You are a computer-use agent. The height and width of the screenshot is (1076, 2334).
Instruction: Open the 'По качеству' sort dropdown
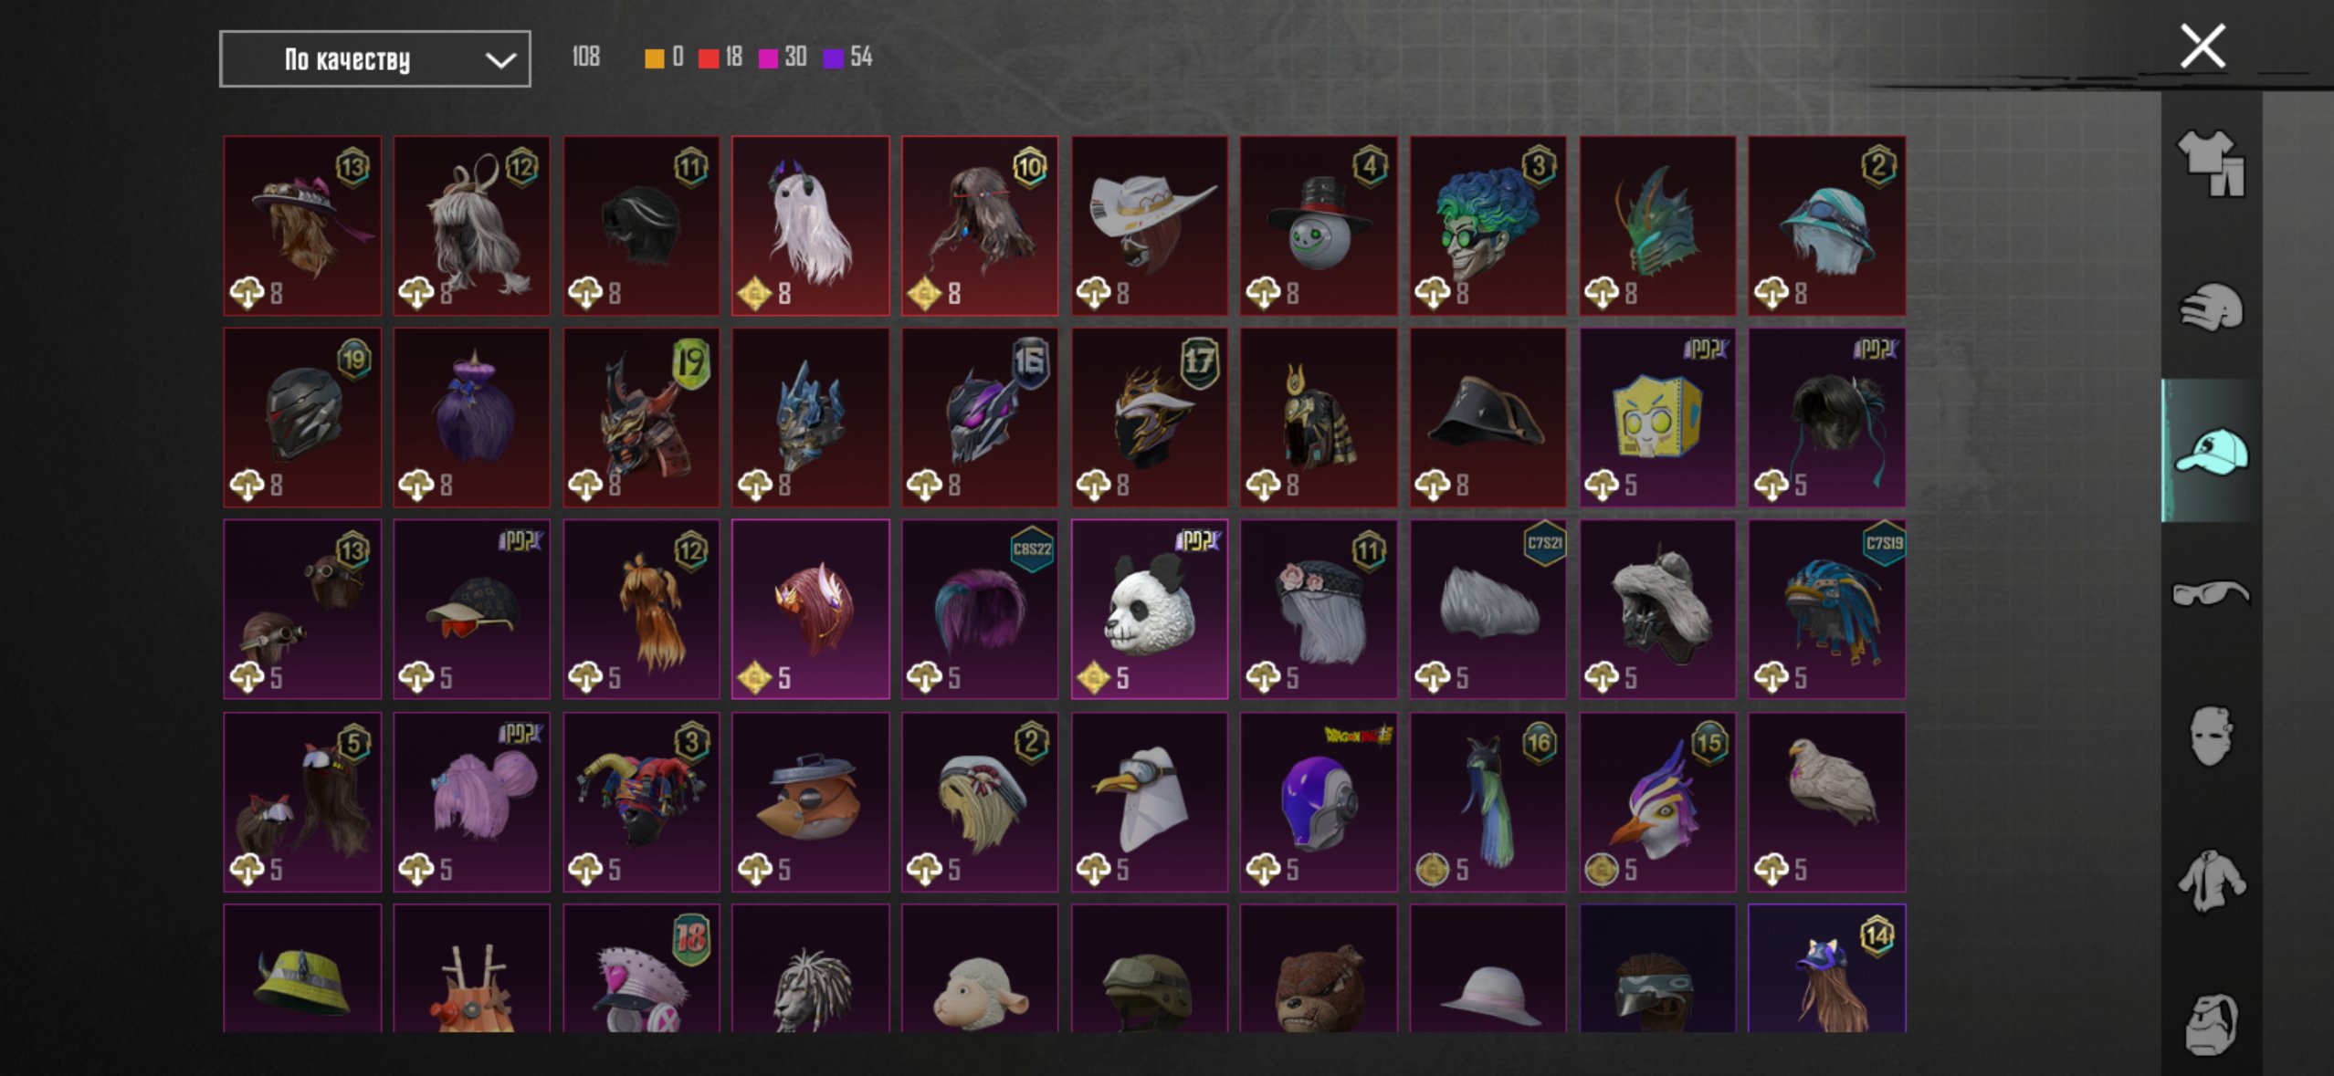[374, 59]
